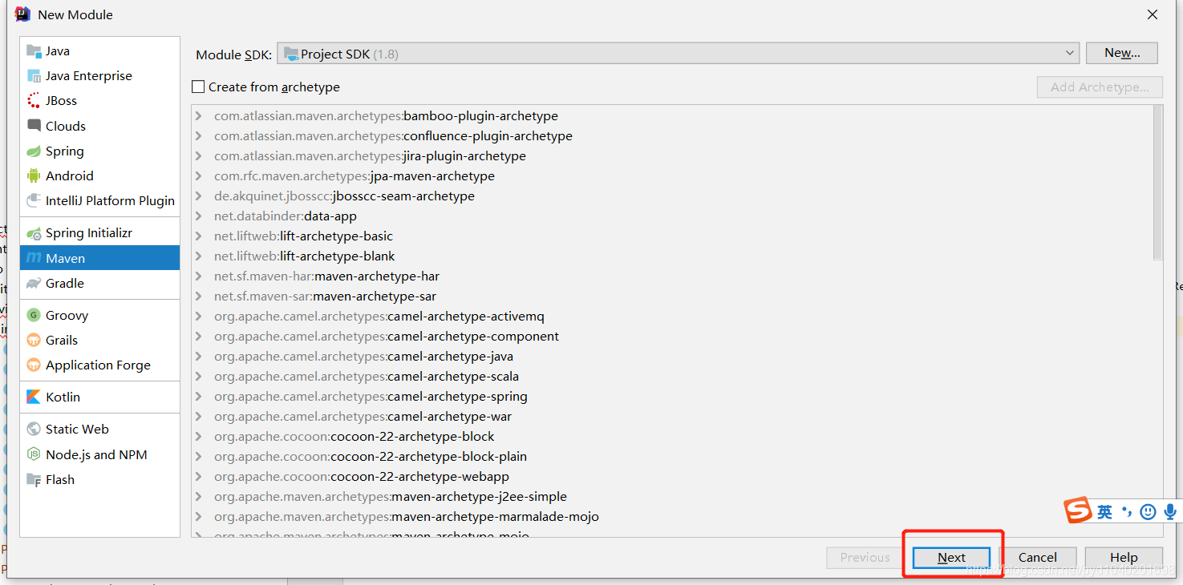Select camel-archetype-activemq row
Screen dimensions: 1183x585
[x=672, y=317]
